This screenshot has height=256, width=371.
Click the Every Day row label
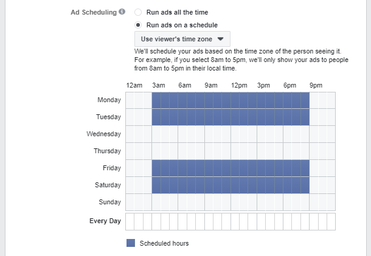[x=105, y=221]
